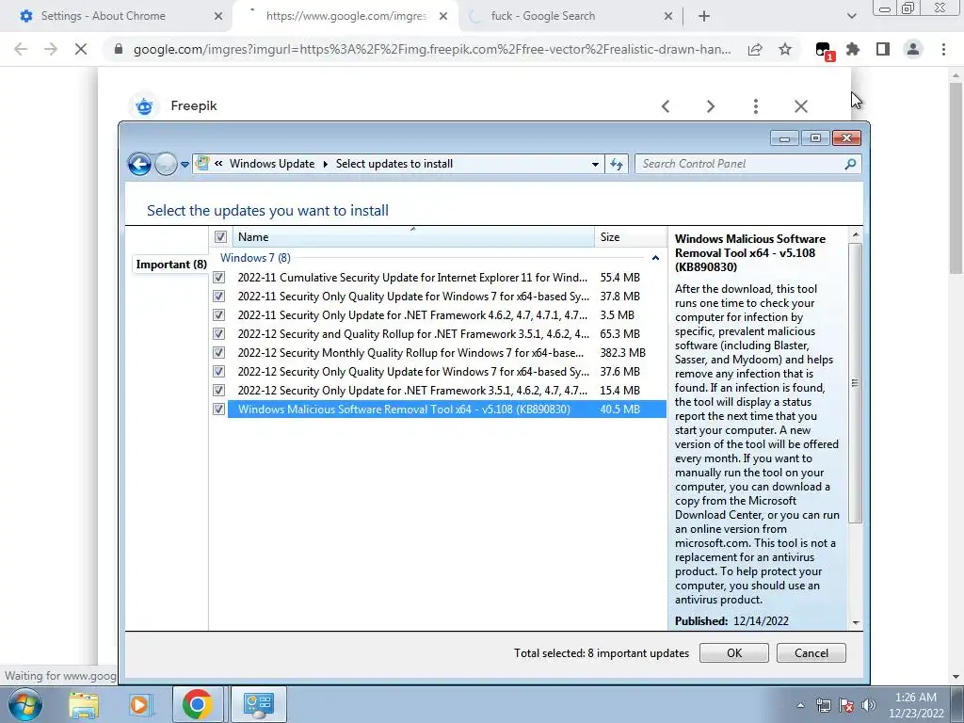Screen dimensions: 964x723
Task: Click the Freepik source name
Action: pyautogui.click(x=194, y=105)
